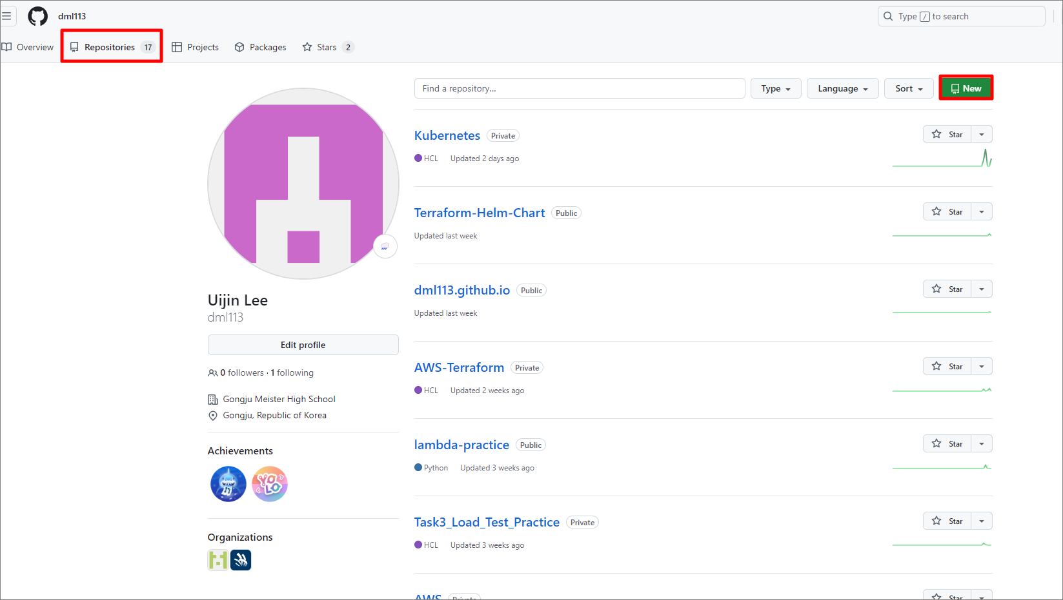Viewport: 1063px width, 600px height.
Task: Star the Terraform-Helm-Chart repository
Action: pos(947,211)
